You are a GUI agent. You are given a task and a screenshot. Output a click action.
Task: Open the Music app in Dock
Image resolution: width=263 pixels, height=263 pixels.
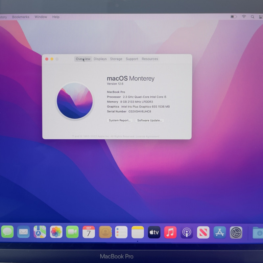pyautogui.click(x=170, y=232)
